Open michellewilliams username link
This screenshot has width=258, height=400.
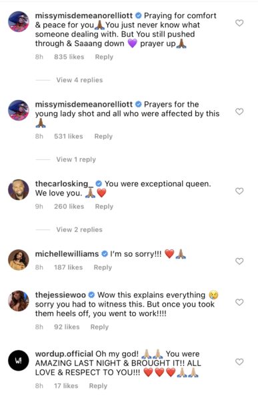coord(67,254)
